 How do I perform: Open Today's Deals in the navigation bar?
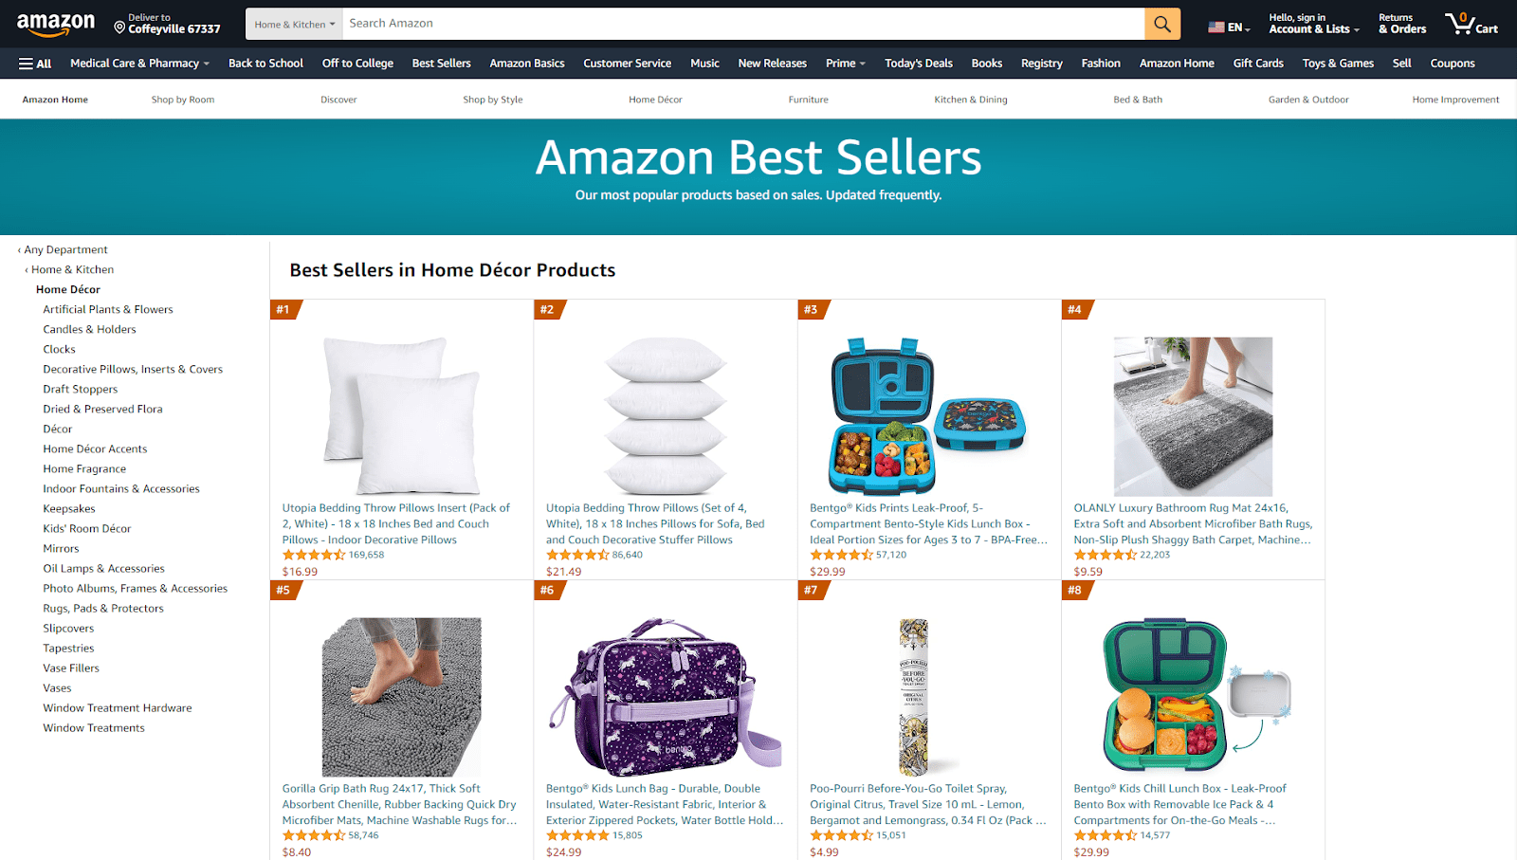[919, 64]
